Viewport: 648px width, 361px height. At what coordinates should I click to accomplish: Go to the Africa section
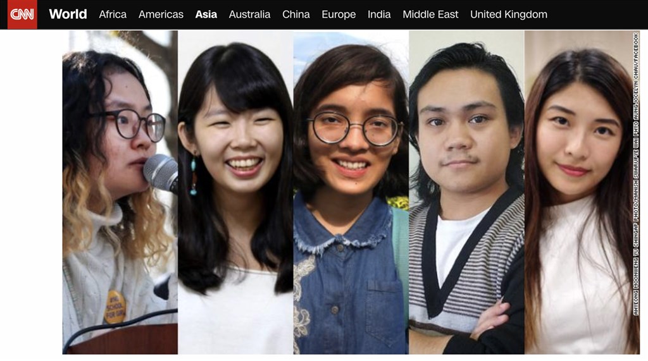113,15
